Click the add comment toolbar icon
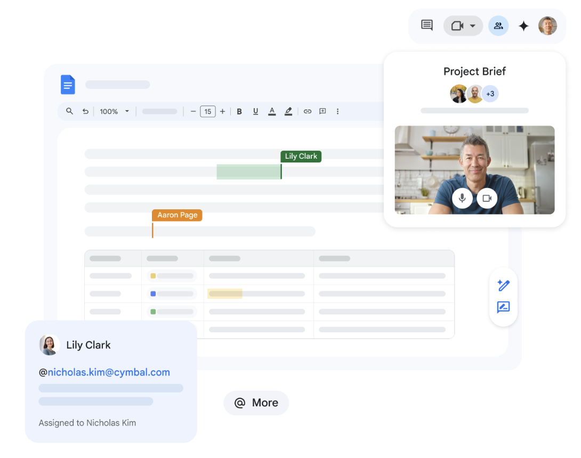This screenshot has height=458, width=581. 322,111
